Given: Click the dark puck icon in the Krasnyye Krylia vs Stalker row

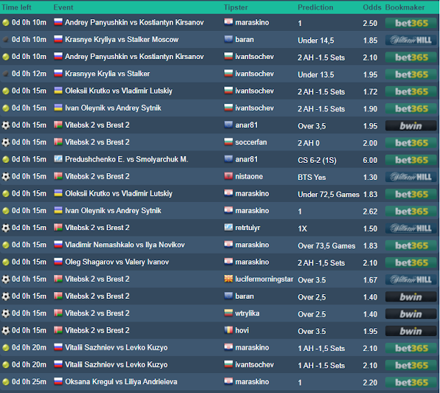Looking at the screenshot, I should click(5, 74).
